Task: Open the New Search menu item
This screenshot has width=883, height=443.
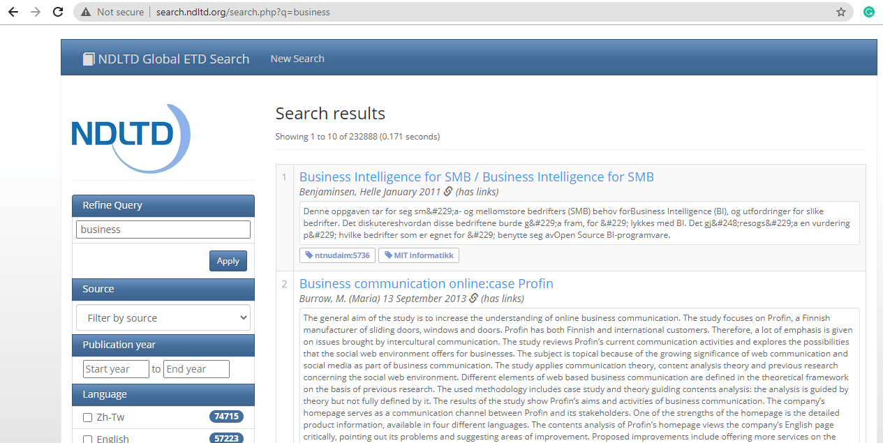Action: click(297, 59)
